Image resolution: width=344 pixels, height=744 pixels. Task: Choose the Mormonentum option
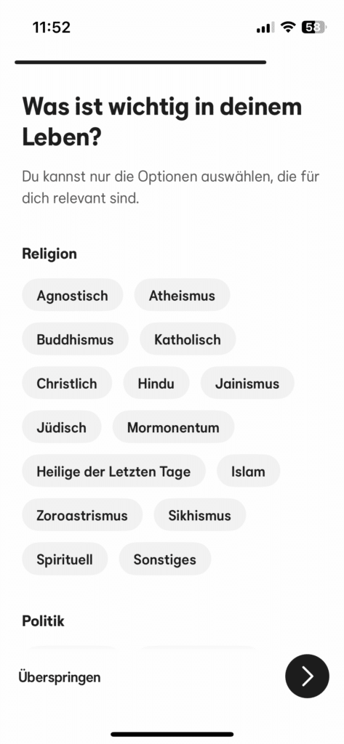[173, 427]
